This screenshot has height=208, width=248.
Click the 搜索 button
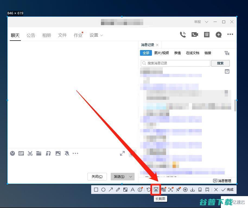(220, 63)
